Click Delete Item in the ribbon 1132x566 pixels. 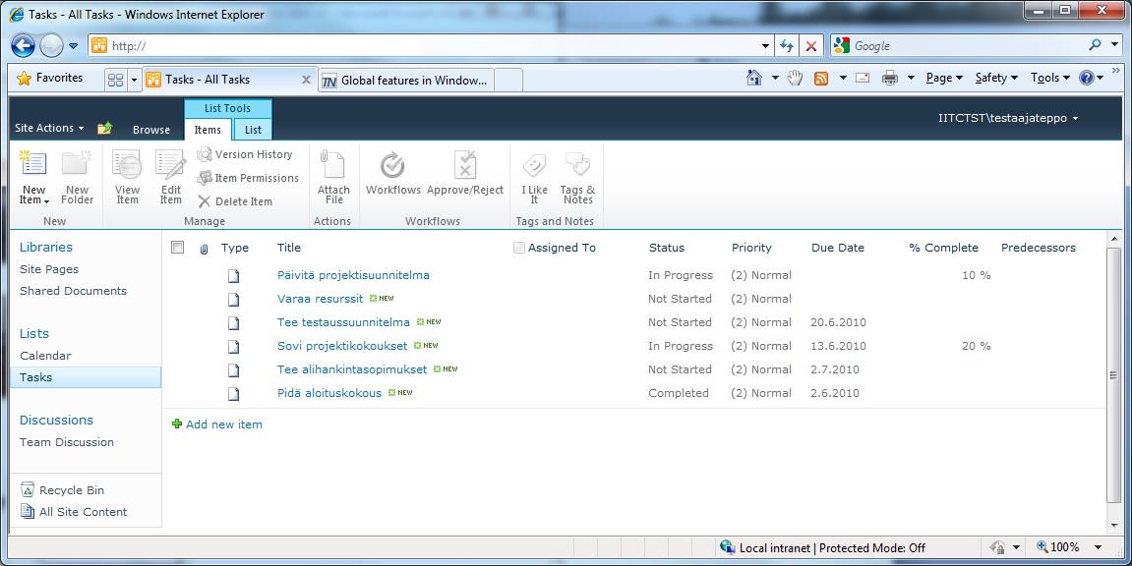(x=235, y=201)
